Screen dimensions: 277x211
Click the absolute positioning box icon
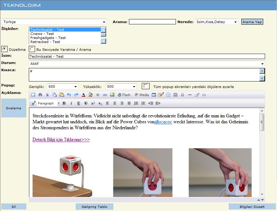click(x=175, y=95)
